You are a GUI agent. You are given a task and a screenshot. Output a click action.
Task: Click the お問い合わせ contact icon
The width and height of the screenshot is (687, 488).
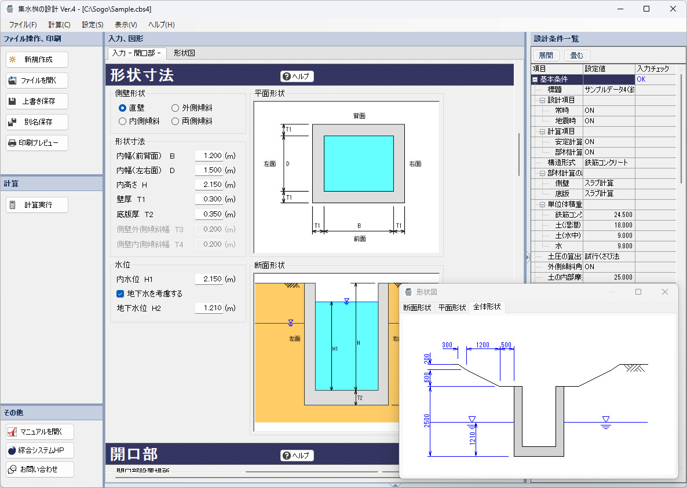[x=12, y=469]
